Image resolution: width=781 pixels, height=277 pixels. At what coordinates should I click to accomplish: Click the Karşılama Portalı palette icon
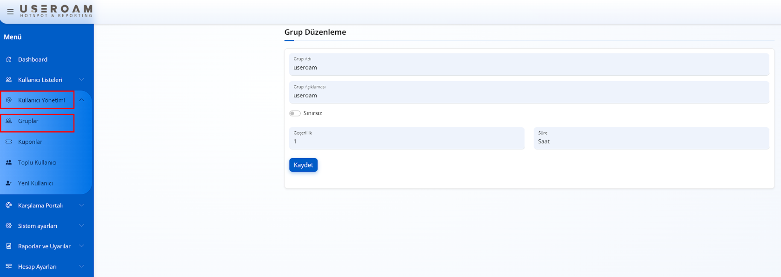coord(9,205)
